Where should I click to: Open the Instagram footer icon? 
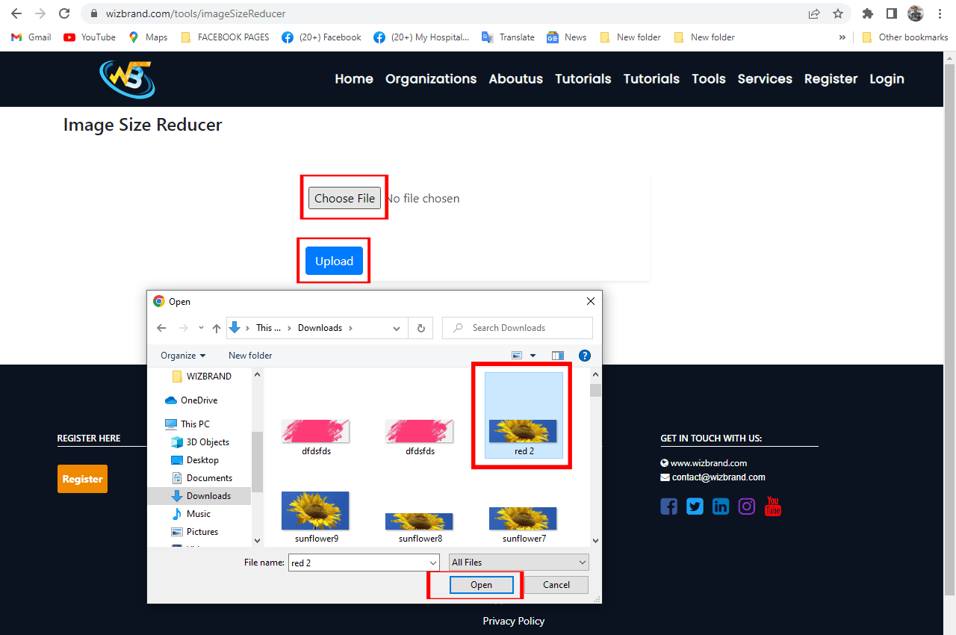point(747,506)
